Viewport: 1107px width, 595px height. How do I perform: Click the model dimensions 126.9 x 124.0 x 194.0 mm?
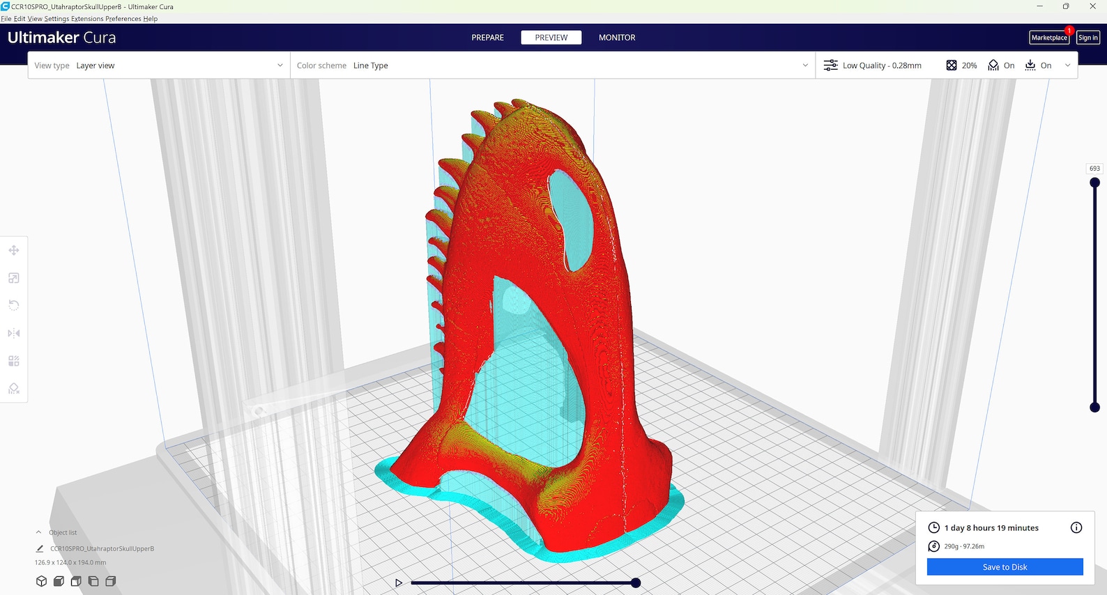pyautogui.click(x=70, y=562)
